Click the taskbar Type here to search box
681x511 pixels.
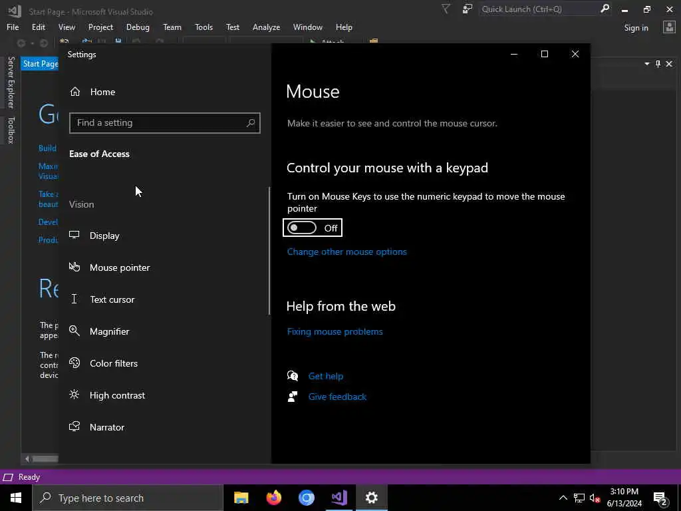coord(127,498)
